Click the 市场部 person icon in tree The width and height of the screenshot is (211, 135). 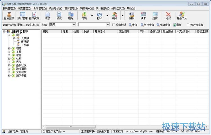coord(19,42)
